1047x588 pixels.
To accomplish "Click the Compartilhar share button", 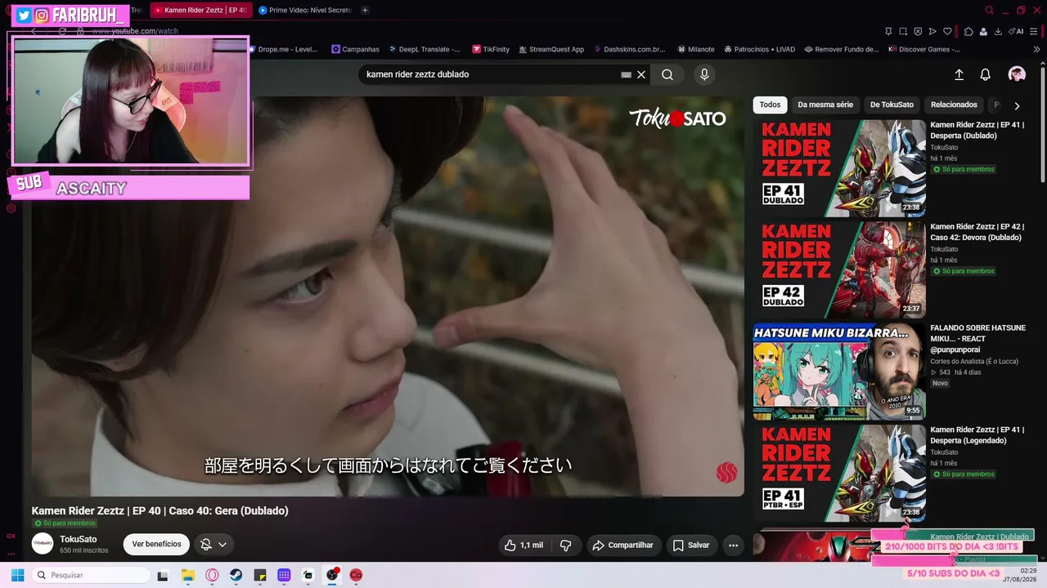I will 623,545.
